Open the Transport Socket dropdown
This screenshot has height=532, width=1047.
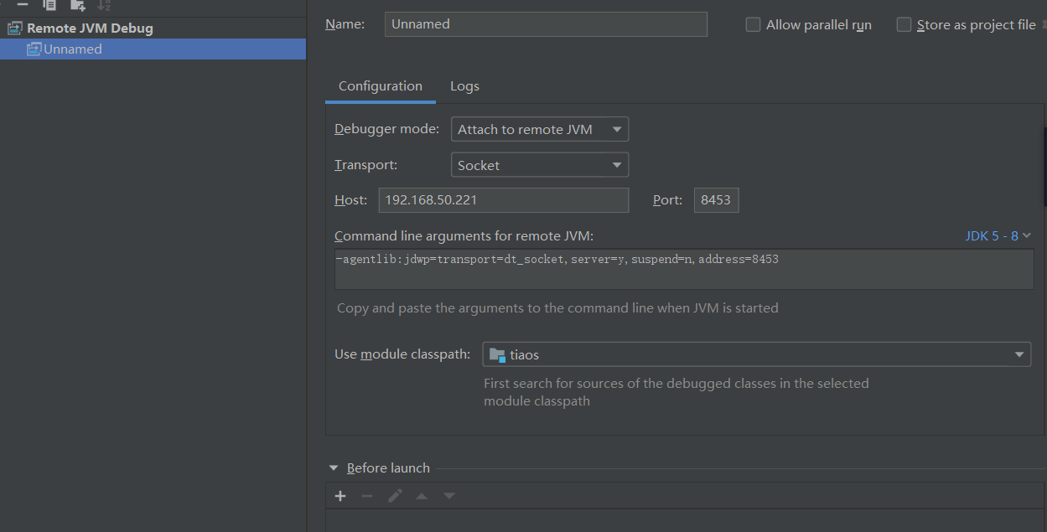coord(540,165)
